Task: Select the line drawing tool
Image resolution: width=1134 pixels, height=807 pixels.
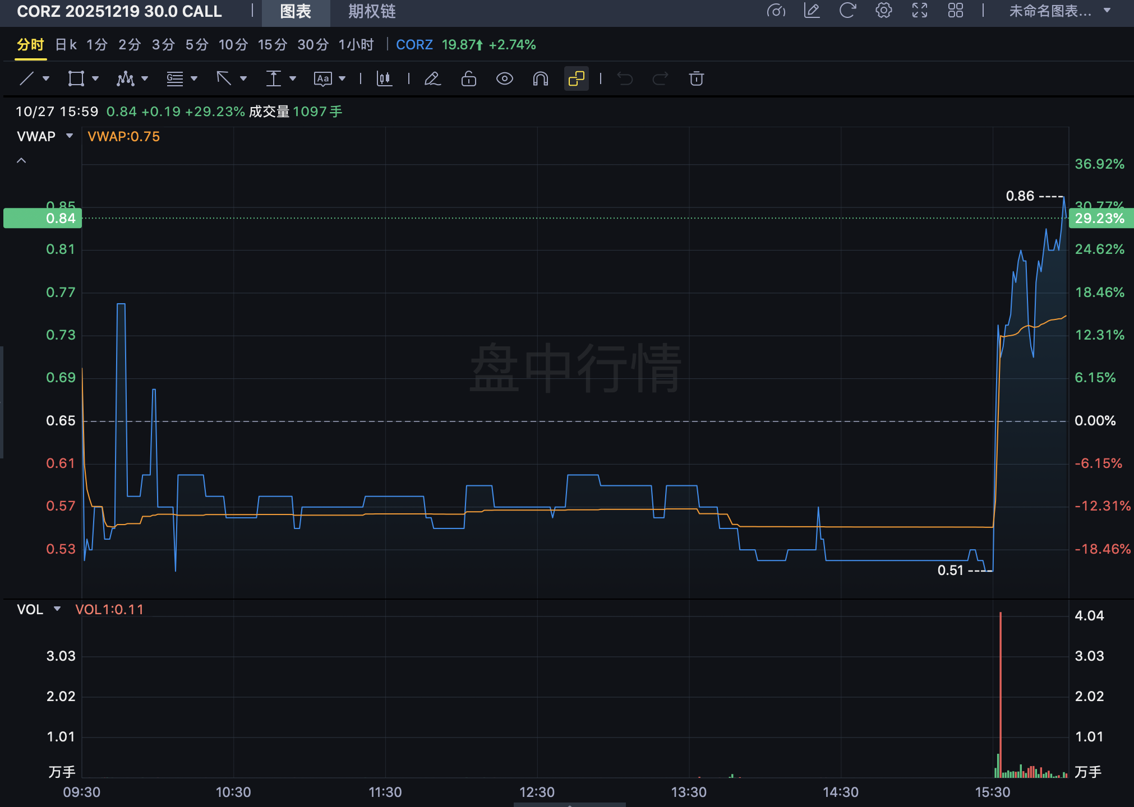Action: [x=27, y=78]
